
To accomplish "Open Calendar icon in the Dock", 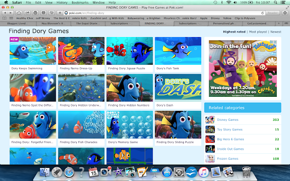I will click(x=93, y=172).
